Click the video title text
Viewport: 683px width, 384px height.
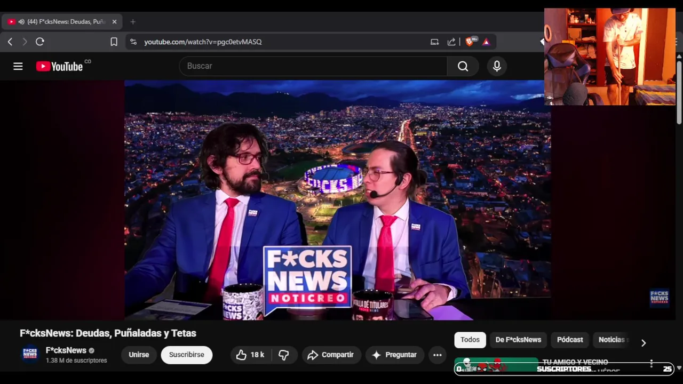point(108,333)
